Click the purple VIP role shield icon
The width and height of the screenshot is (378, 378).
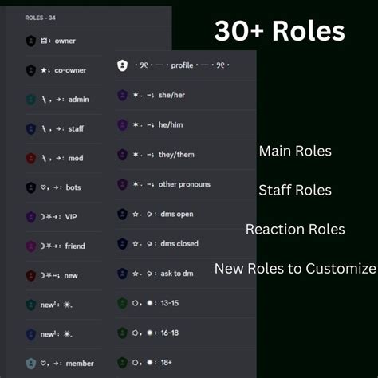(x=31, y=217)
